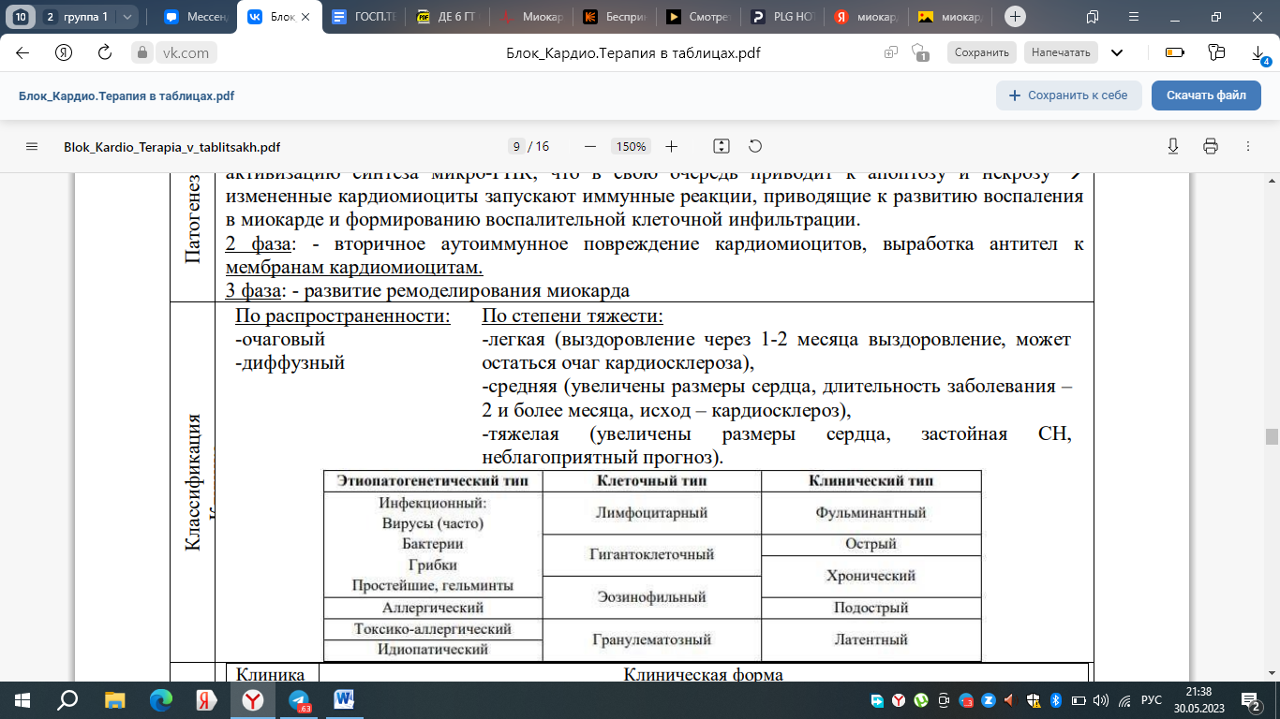Click the Напечатать button
This screenshot has height=719, width=1280.
click(1061, 53)
